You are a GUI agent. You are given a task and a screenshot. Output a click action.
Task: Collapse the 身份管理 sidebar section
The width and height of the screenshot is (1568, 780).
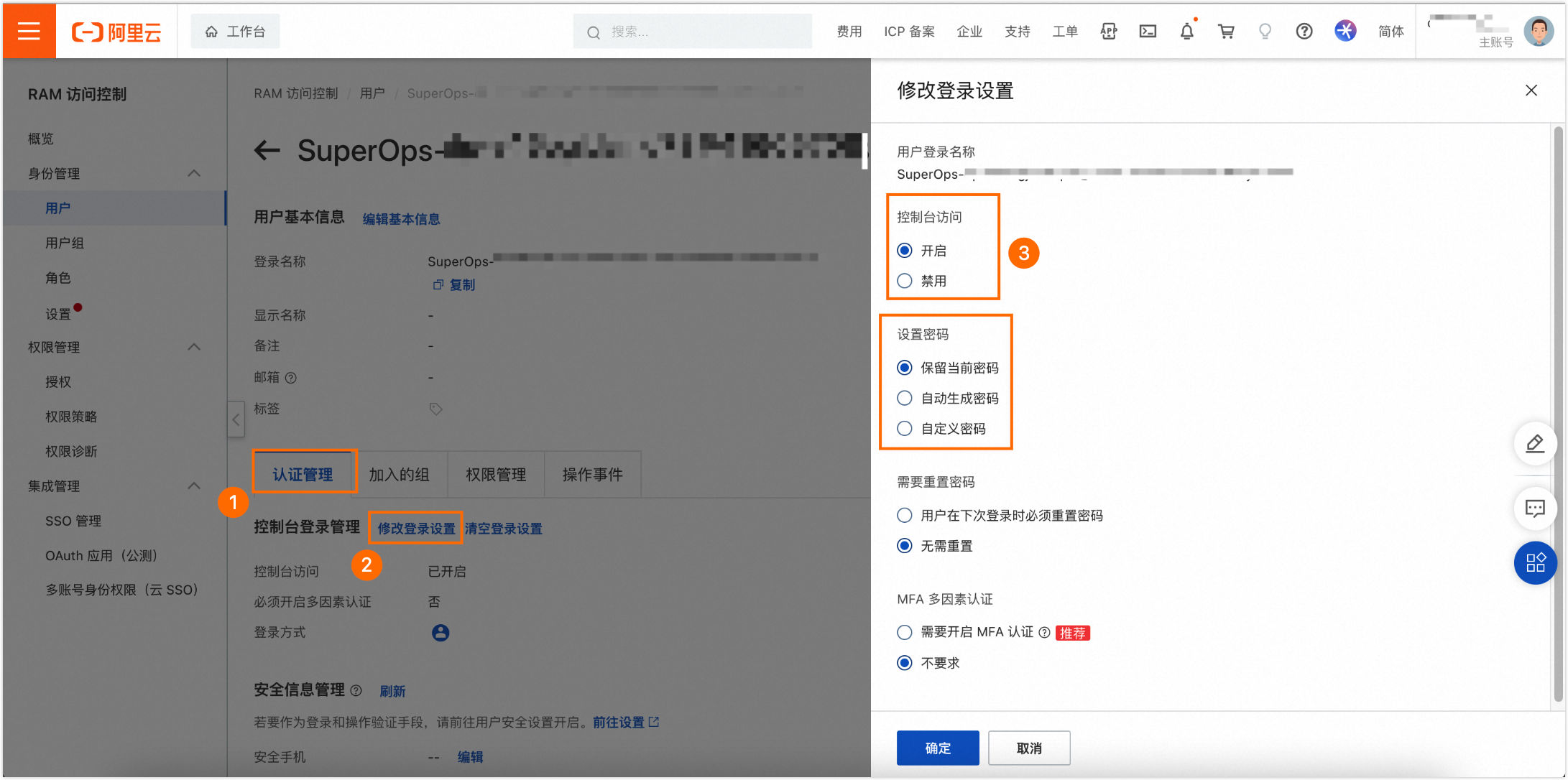[x=194, y=174]
